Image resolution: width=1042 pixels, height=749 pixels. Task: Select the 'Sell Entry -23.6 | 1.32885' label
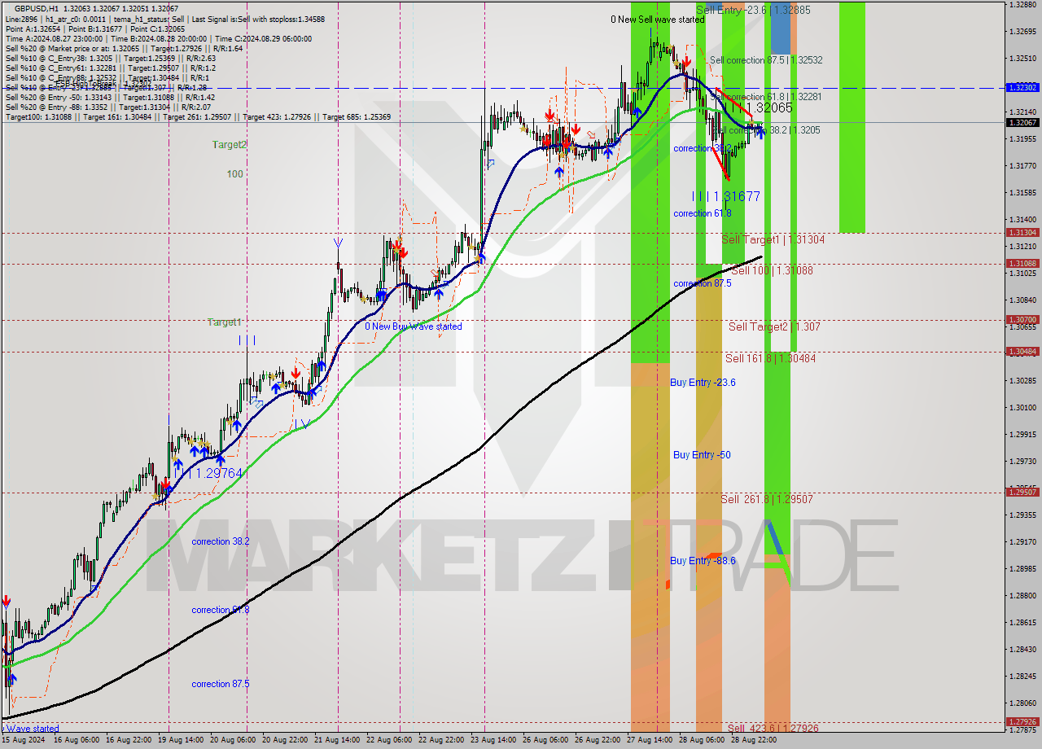pyautogui.click(x=753, y=10)
